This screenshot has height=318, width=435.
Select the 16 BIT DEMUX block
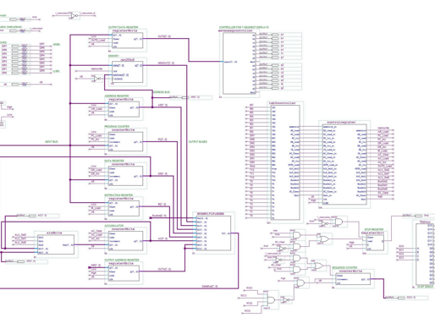[426, 254]
